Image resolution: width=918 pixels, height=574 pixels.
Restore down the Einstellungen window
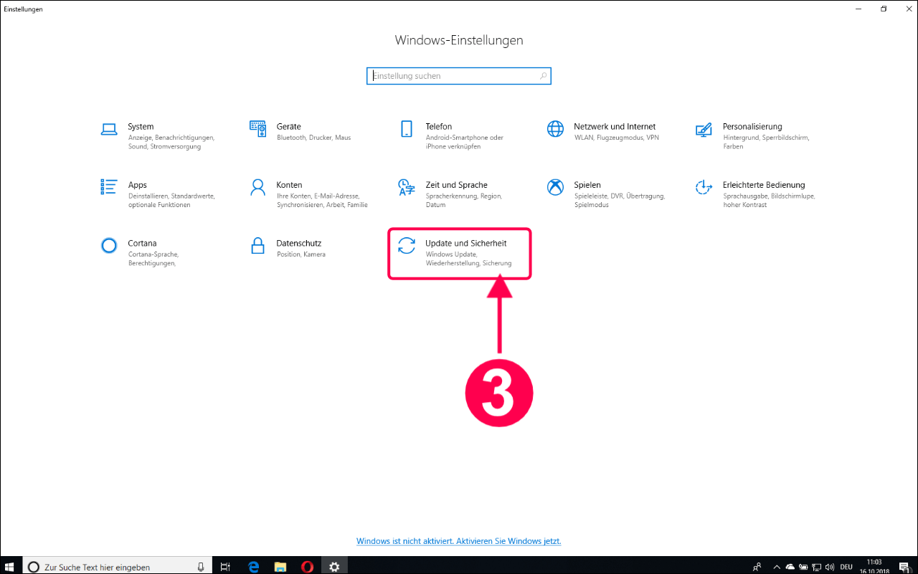pos(884,9)
